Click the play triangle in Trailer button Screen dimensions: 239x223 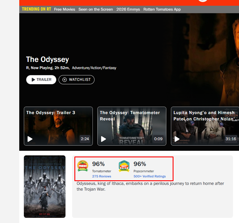click(33, 80)
